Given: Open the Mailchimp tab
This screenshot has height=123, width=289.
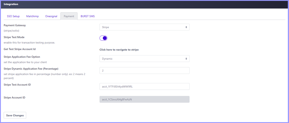Looking at the screenshot, I should [32, 16].
